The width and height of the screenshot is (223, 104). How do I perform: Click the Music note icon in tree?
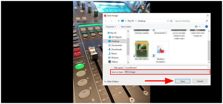[110, 54]
